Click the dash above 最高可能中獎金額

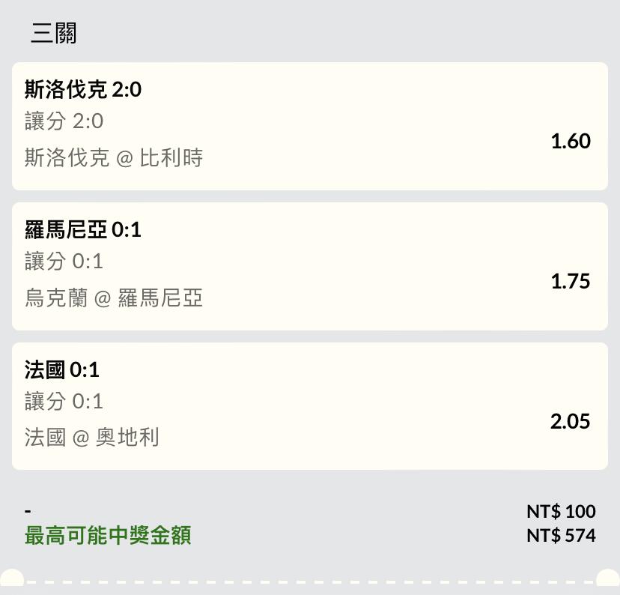(x=28, y=511)
